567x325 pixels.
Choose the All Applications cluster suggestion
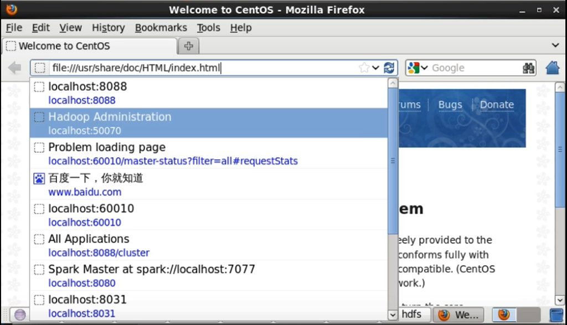[209, 245]
